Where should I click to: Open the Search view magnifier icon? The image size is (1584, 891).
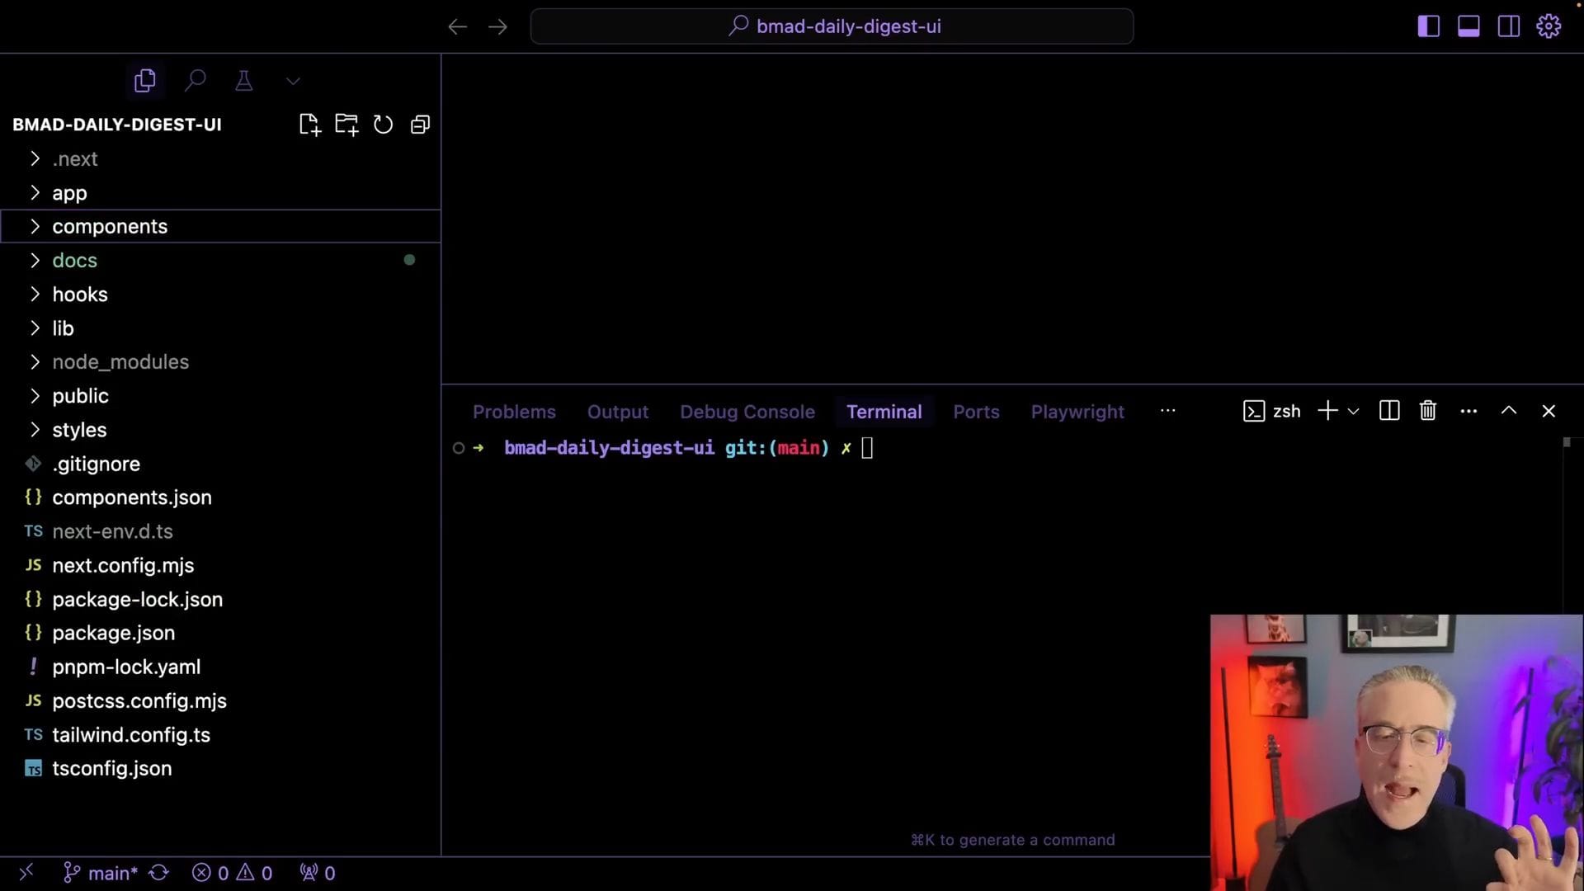[195, 80]
